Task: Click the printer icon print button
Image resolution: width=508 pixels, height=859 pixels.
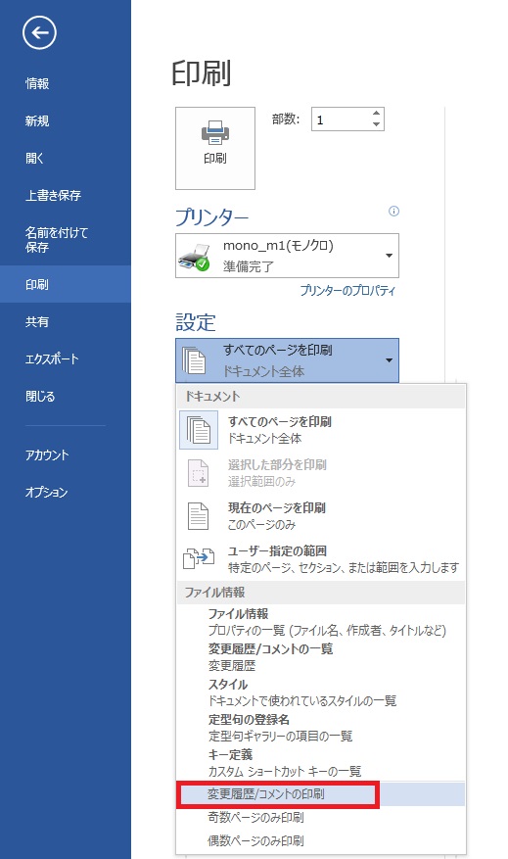Action: (215, 148)
